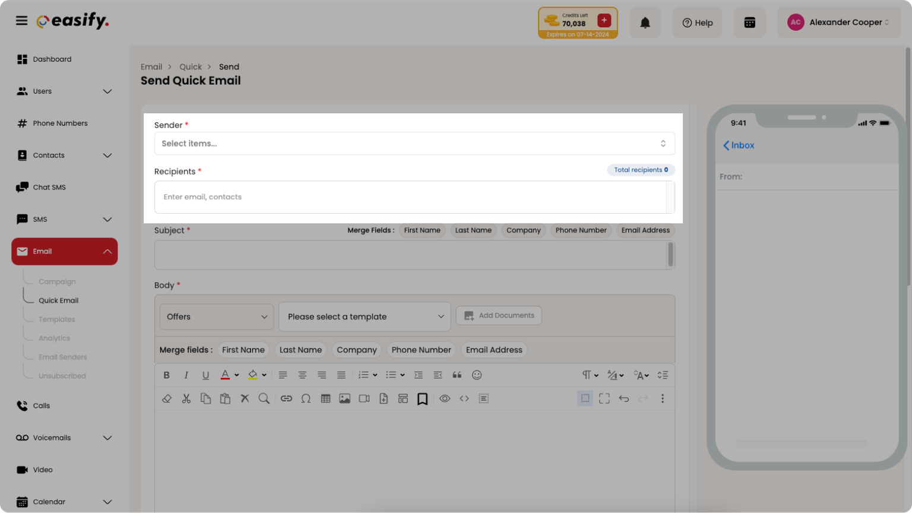The image size is (912, 513).
Task: Increase indent in the body editor
Action: [419, 375]
